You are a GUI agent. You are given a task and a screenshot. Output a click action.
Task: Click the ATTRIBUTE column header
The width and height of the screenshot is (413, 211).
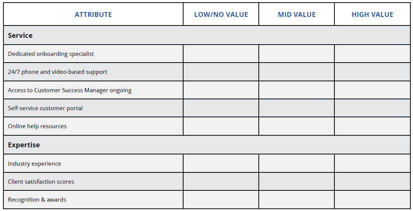coord(93,15)
